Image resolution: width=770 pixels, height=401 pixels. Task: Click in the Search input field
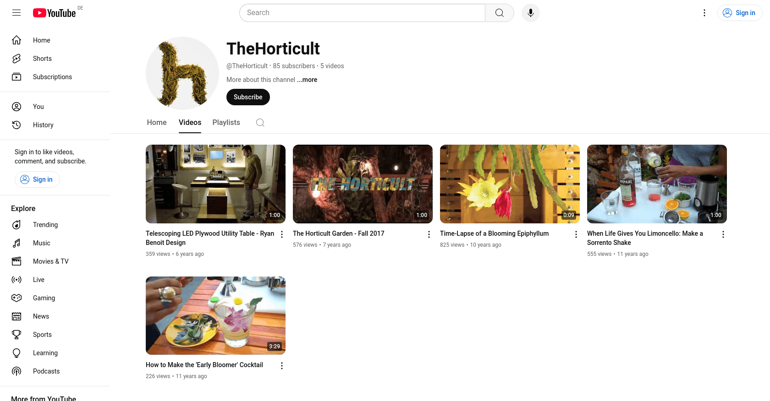(362, 13)
